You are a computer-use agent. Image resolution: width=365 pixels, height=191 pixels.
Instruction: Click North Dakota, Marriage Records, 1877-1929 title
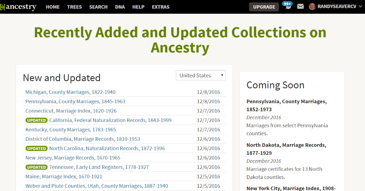coord(286,149)
